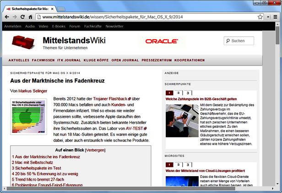
Task: Switch to tab 2 under Schwerpunkte
Action: tap(178, 93)
